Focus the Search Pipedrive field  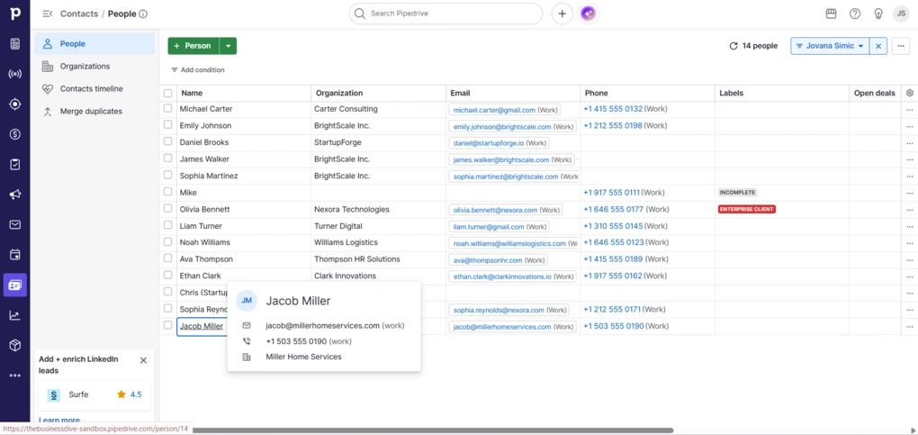[446, 14]
